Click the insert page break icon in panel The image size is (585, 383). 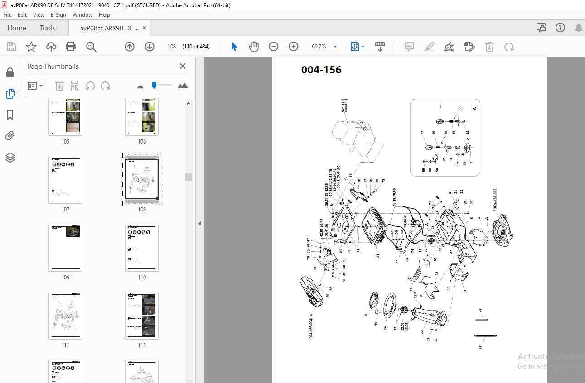coord(75,86)
